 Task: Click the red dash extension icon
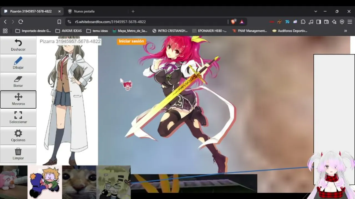272,22
